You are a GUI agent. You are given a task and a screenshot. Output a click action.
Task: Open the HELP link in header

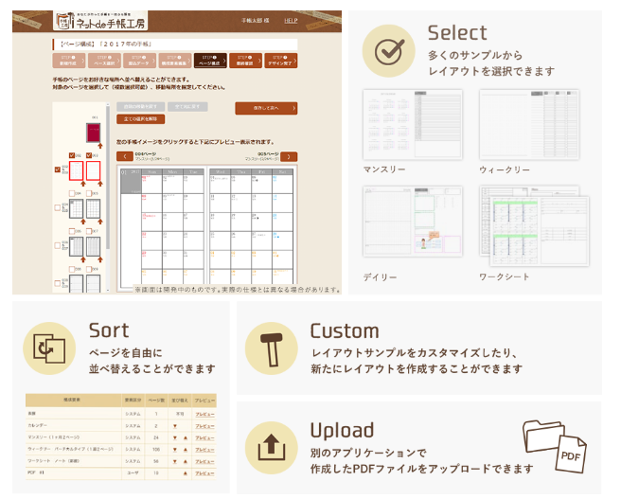tap(291, 21)
